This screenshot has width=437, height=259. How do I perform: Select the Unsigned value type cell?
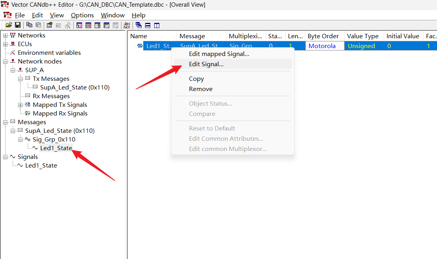[x=364, y=46]
